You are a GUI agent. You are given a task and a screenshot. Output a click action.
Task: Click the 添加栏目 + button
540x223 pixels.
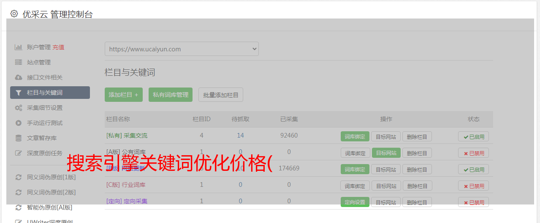coord(124,95)
